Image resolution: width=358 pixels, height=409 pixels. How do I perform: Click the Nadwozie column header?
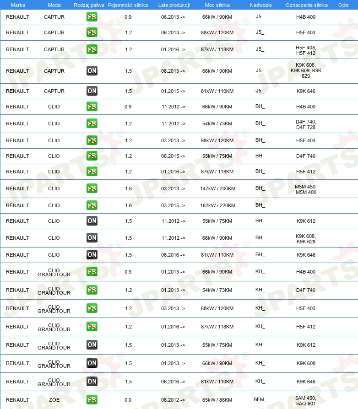click(x=260, y=5)
